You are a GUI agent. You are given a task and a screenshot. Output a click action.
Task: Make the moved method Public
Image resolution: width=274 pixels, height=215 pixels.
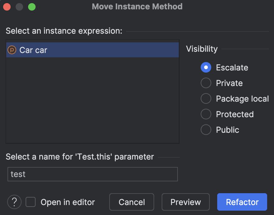(206, 130)
